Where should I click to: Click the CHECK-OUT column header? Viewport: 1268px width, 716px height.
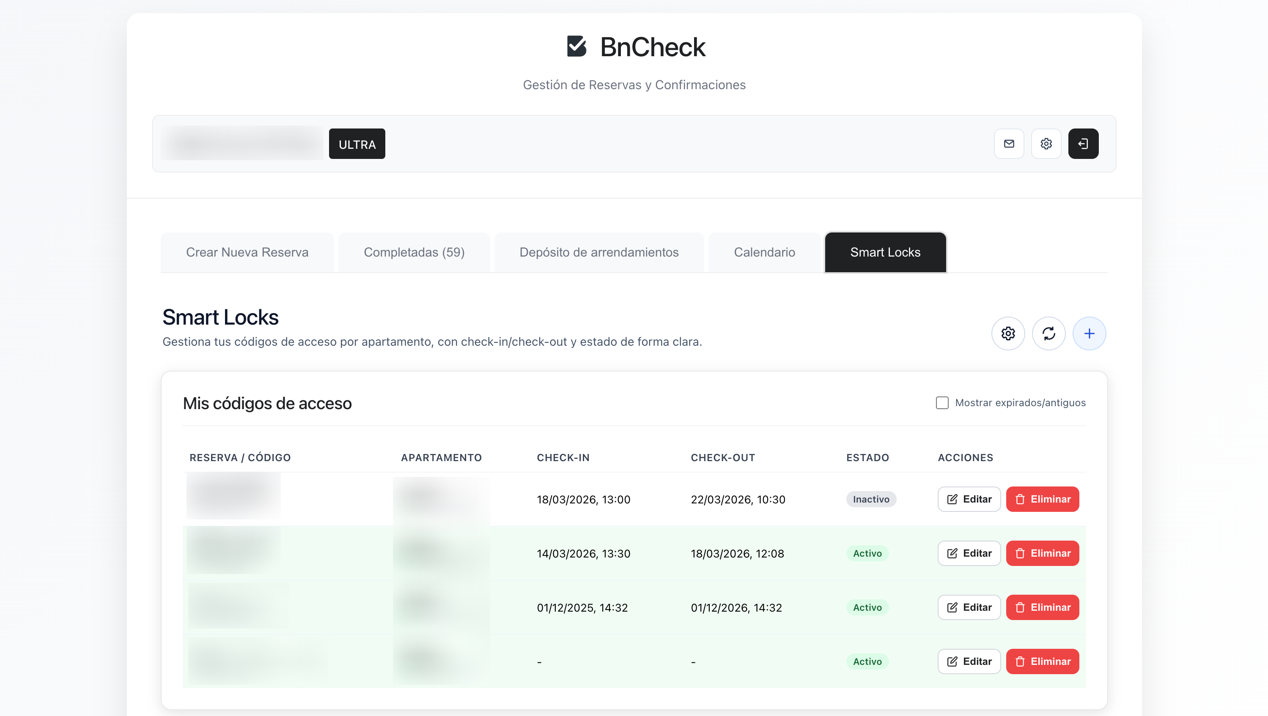(722, 458)
